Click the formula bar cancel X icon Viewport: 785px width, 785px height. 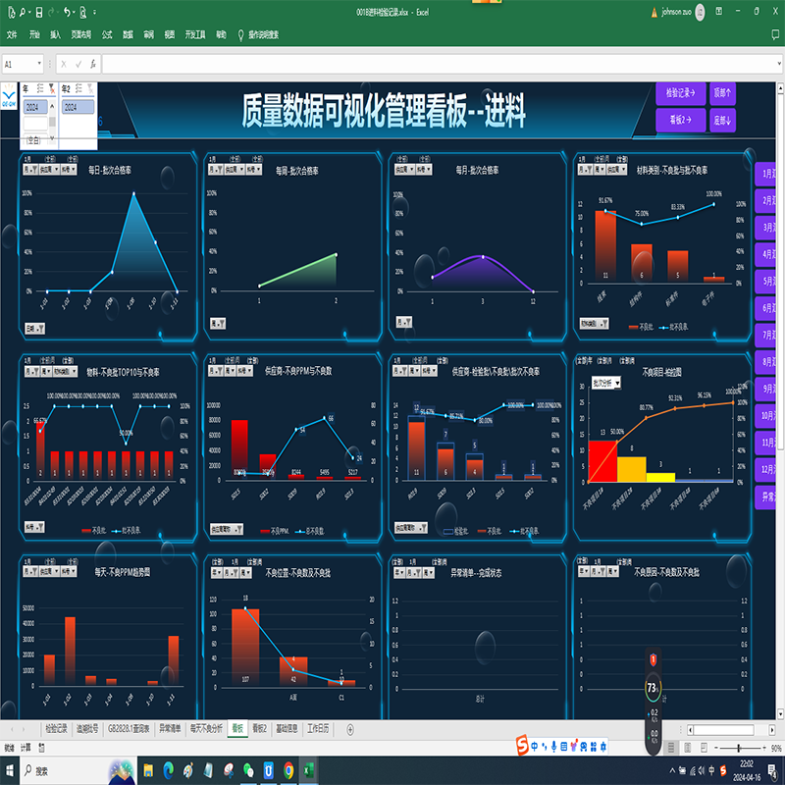coord(64,64)
